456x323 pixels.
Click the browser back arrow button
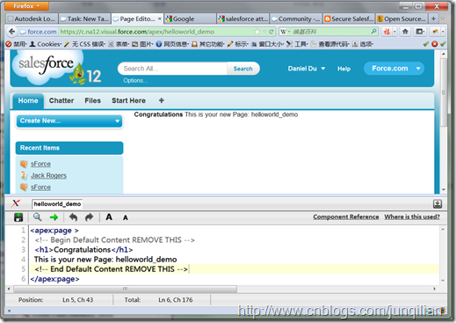click(x=11, y=32)
